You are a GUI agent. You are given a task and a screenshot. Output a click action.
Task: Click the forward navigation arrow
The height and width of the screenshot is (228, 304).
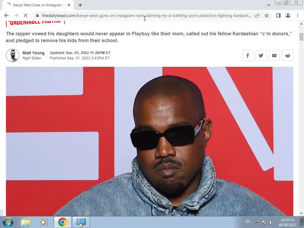[16, 15]
